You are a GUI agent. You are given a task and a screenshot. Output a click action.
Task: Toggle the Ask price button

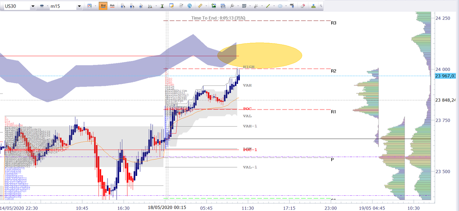pyautogui.click(x=112, y=6)
